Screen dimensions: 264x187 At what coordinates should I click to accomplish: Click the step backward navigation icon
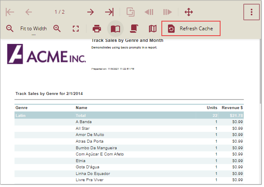tap(149, 12)
